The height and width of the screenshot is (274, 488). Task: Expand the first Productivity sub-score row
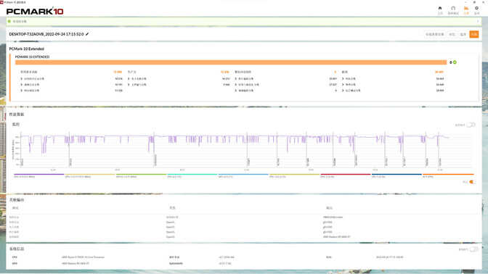click(x=179, y=79)
